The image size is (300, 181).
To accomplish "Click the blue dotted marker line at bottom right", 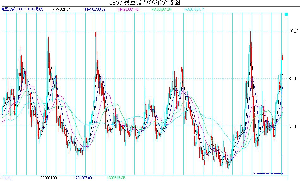I will point(268,173).
